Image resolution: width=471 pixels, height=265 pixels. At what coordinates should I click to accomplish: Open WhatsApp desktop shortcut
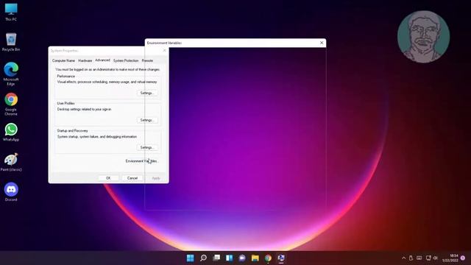[11, 132]
